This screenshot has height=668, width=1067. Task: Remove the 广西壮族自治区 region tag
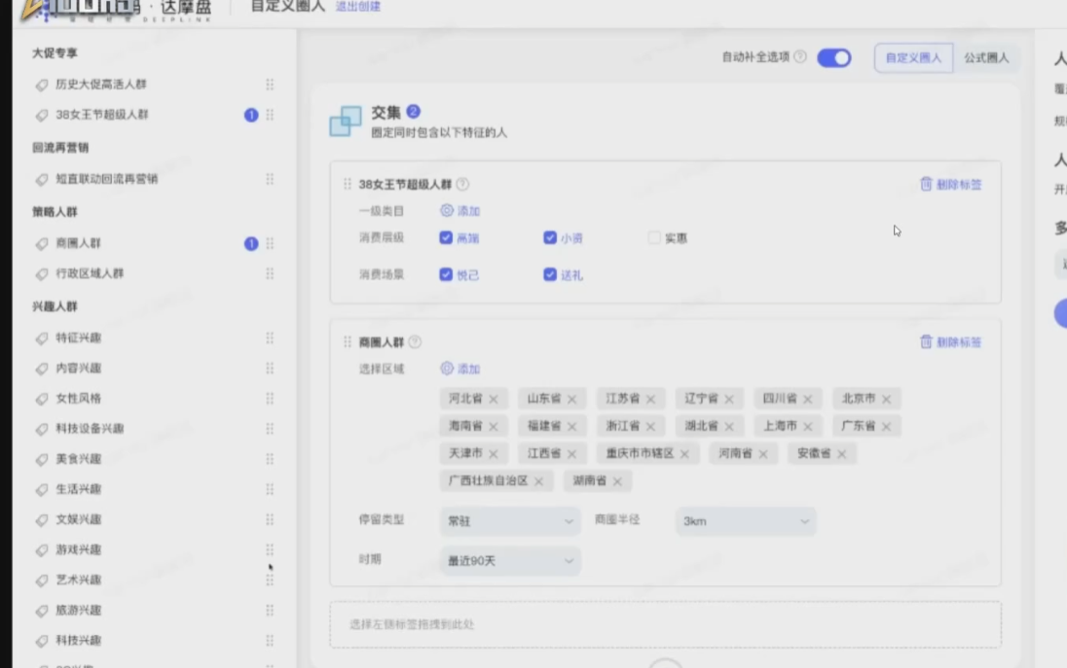click(x=538, y=481)
